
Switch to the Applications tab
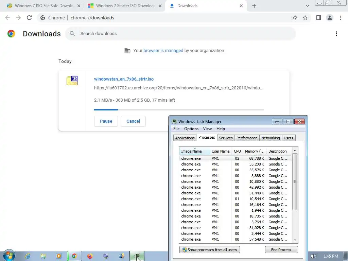[185, 138]
